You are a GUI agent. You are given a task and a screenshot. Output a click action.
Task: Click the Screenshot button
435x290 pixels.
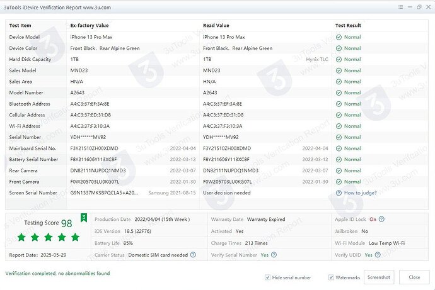[x=379, y=277]
